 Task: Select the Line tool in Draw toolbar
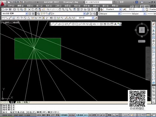click(52, 24)
